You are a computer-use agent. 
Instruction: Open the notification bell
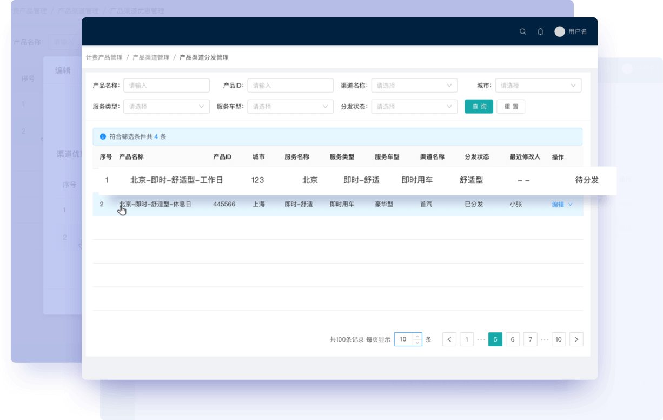540,32
